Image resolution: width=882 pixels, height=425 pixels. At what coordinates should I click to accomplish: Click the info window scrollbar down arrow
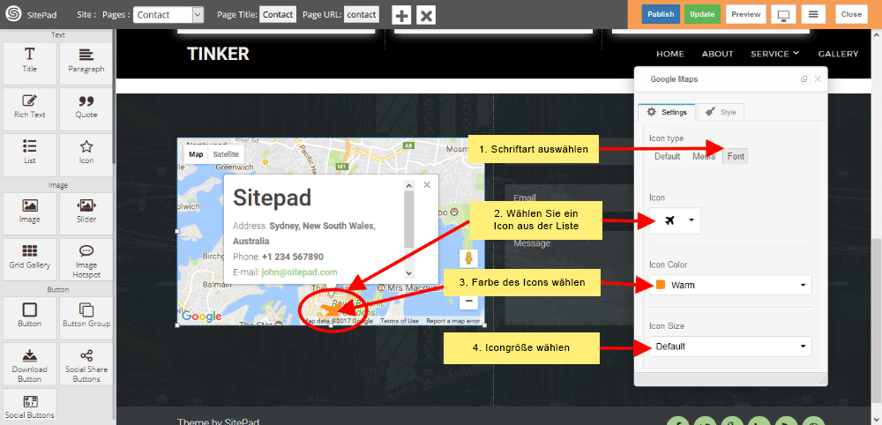click(409, 272)
